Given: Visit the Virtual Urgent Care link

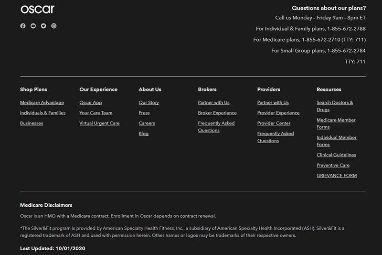Looking at the screenshot, I should [99, 123].
